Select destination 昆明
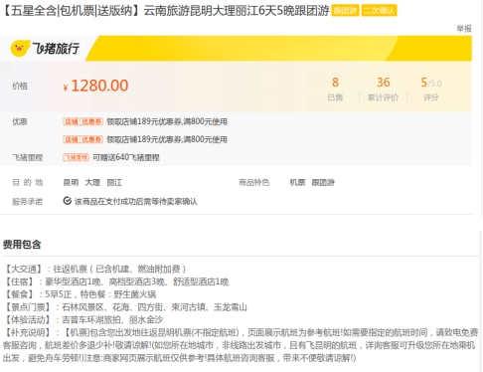Image resolution: width=483 pixels, height=372 pixels. click(71, 182)
